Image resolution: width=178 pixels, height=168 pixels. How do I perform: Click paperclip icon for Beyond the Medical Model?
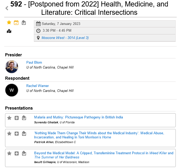click(24, 153)
